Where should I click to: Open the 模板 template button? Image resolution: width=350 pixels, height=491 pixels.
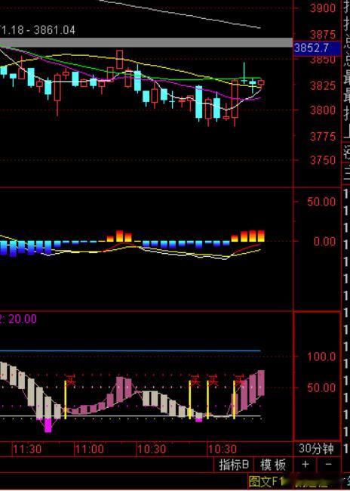pyautogui.click(x=273, y=465)
